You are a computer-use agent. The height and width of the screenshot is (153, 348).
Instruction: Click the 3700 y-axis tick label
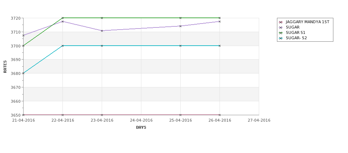point(16,46)
